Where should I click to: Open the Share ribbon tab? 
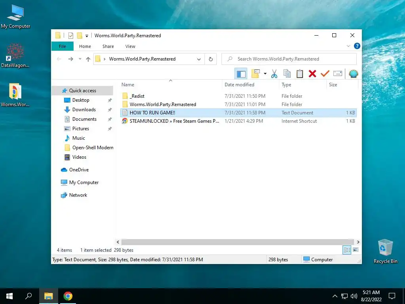(x=108, y=46)
